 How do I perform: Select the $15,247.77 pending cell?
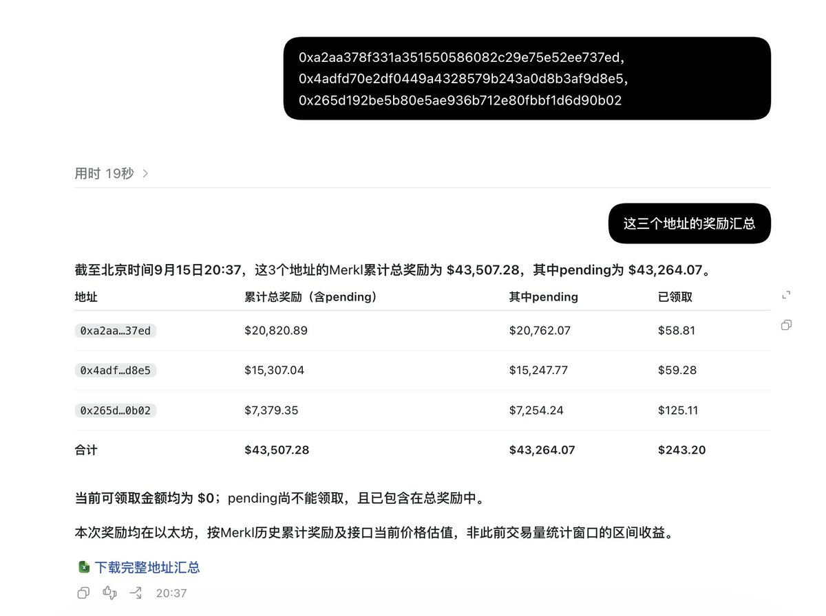tap(538, 371)
